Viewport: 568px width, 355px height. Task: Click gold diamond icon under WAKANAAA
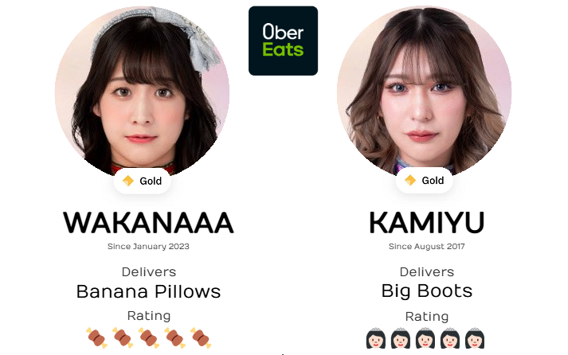(128, 181)
